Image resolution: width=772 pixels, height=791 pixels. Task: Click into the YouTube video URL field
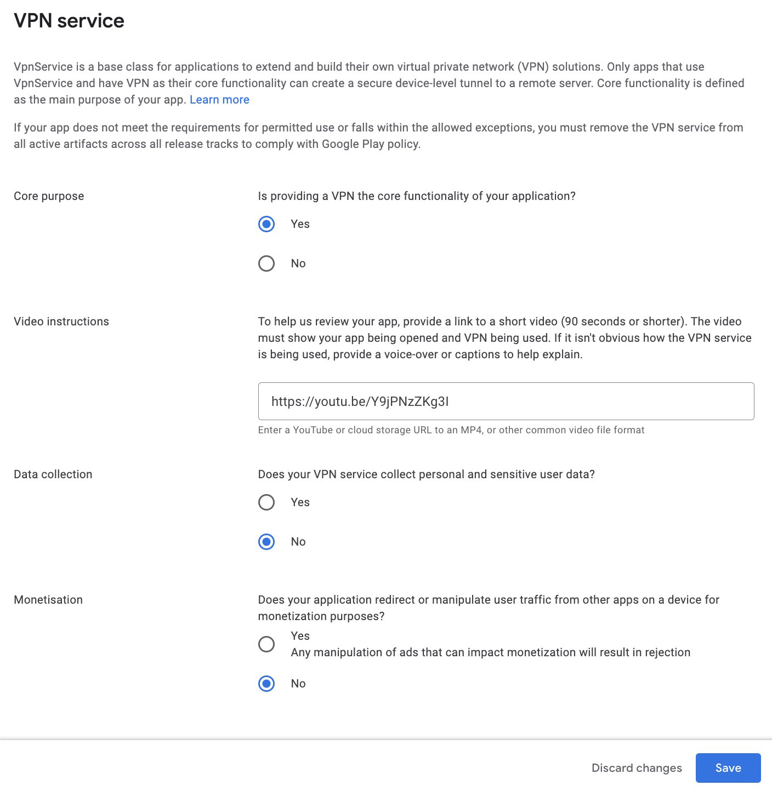point(506,402)
